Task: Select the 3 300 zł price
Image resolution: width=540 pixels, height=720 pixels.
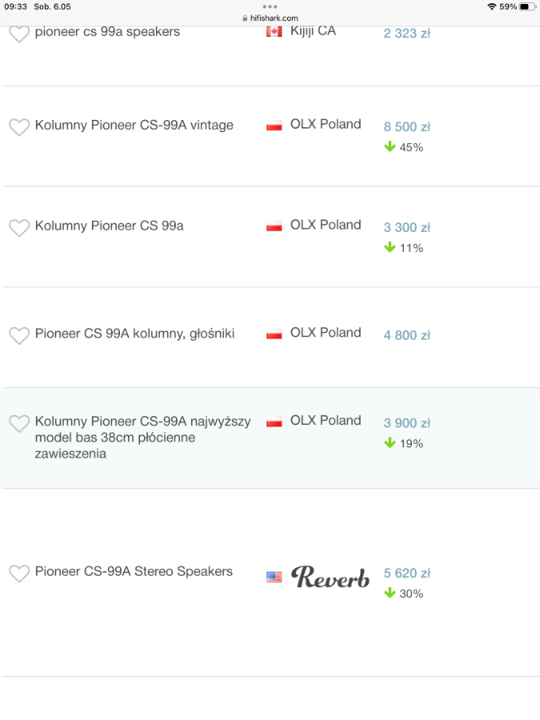Action: pos(407,227)
